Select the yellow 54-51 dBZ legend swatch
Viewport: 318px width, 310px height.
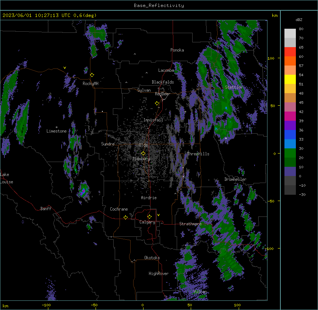pos(290,79)
